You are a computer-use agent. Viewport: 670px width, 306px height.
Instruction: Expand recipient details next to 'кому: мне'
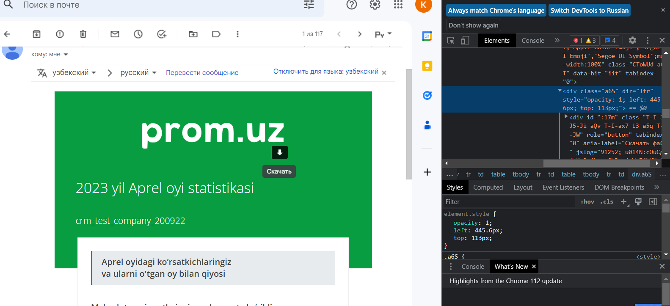(66, 55)
